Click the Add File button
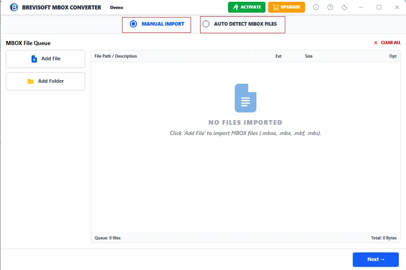This screenshot has height=270, width=406. pos(46,59)
